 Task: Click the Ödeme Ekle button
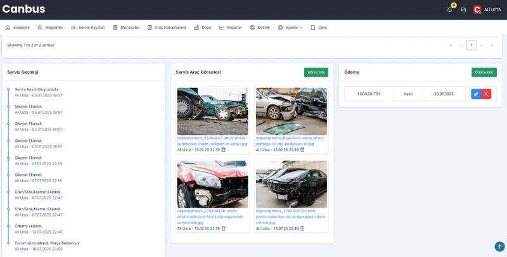point(484,72)
